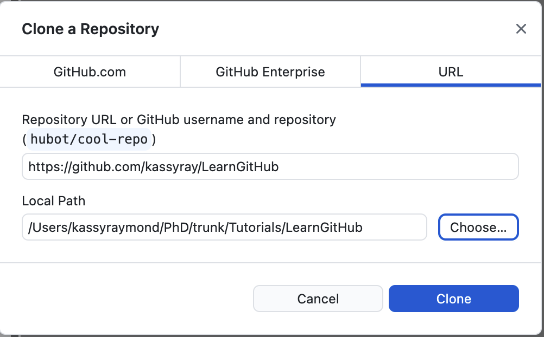Open the GitHub Enterprise tab
The height and width of the screenshot is (337, 544).
click(x=270, y=72)
